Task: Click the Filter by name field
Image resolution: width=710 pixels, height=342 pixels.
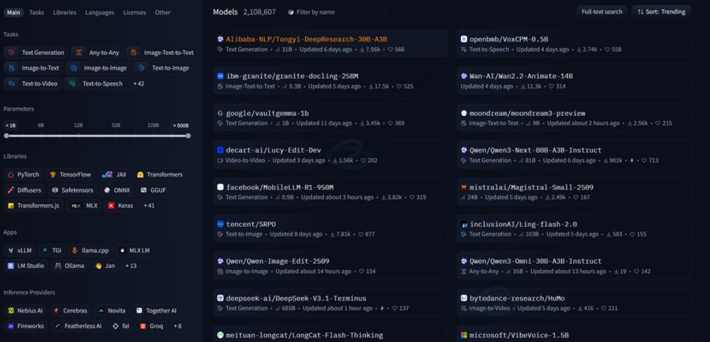Action: (335, 12)
